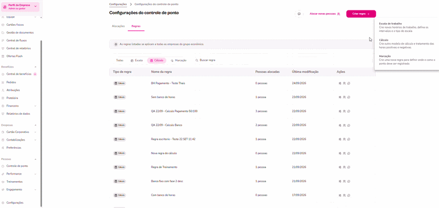Open Central de benefícios in sidebar
439x208 pixels.
click(19, 74)
